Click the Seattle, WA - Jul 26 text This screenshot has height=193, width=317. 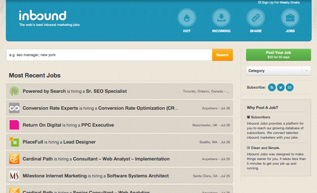click(x=215, y=142)
